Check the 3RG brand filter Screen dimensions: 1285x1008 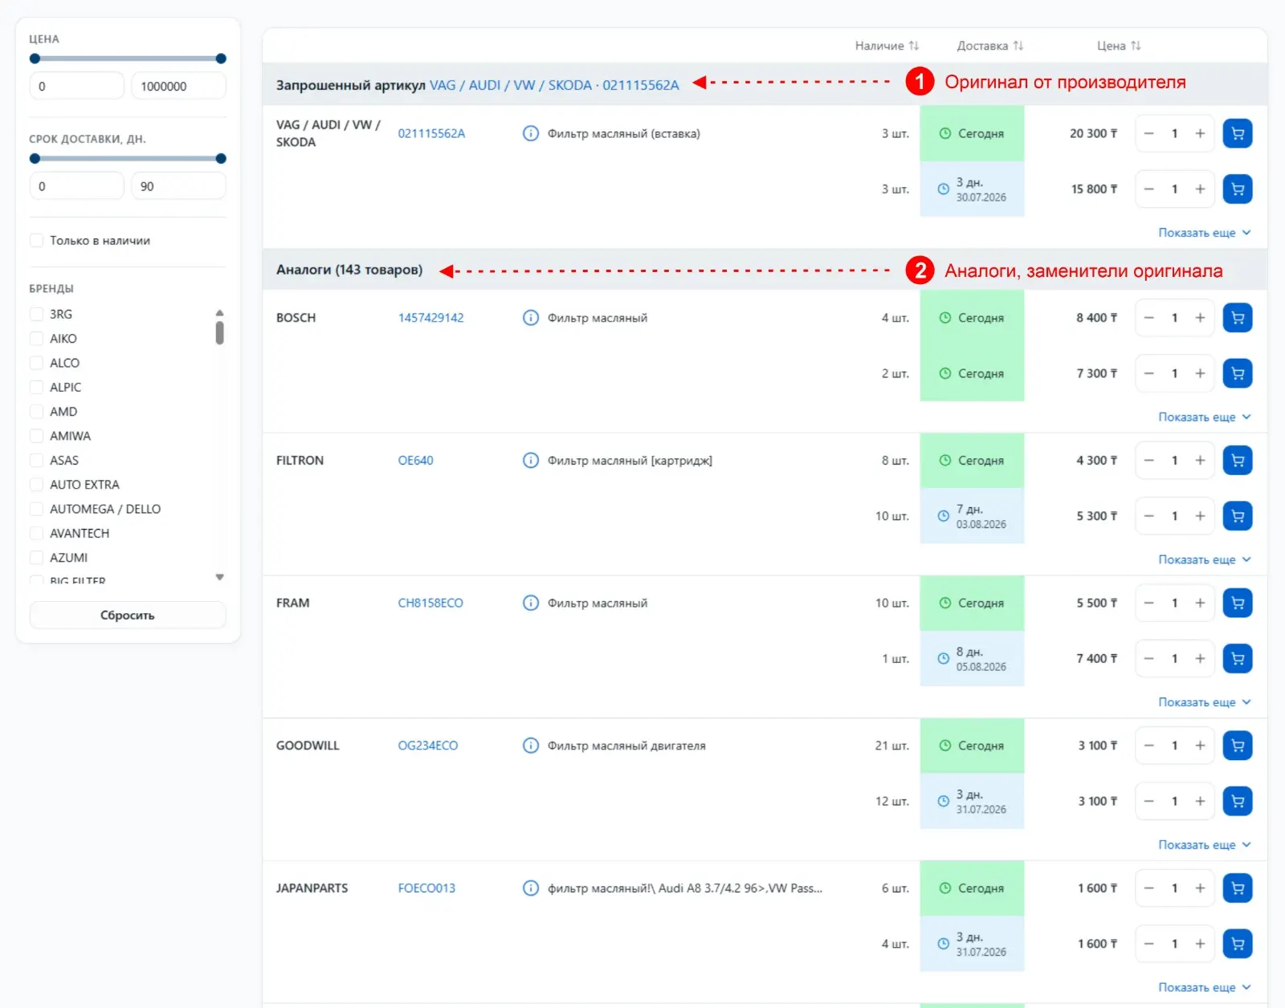pos(36,314)
